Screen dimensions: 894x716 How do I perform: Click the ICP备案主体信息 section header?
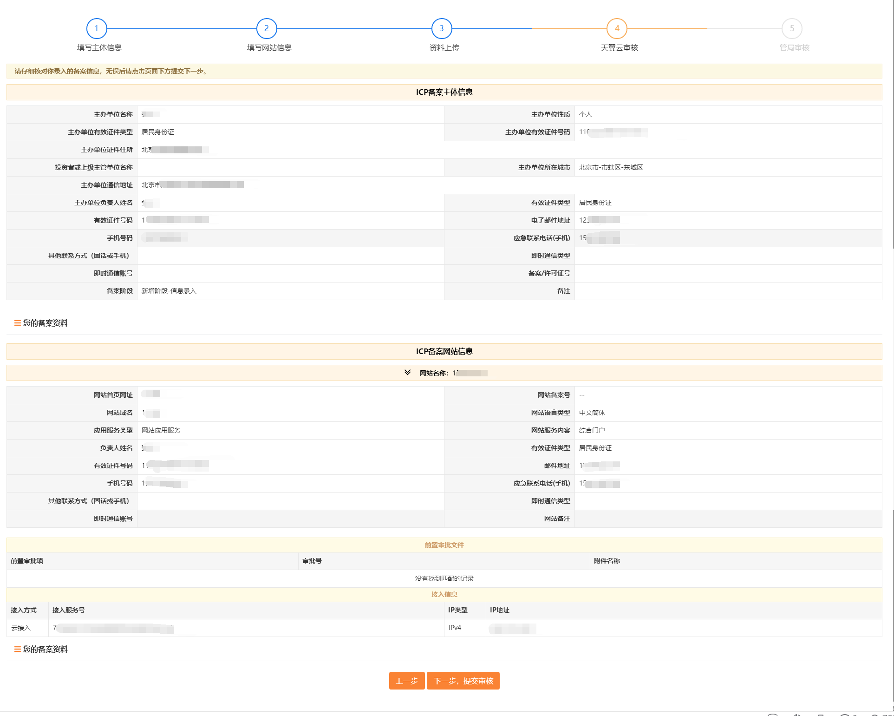[444, 92]
